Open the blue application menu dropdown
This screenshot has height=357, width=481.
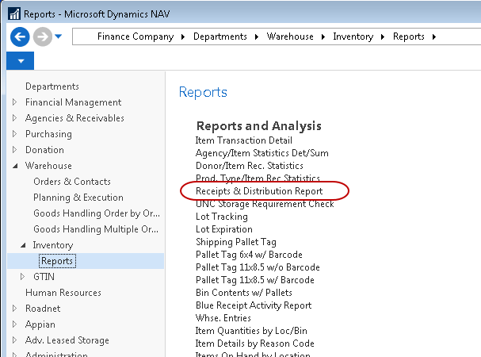[x=20, y=60]
